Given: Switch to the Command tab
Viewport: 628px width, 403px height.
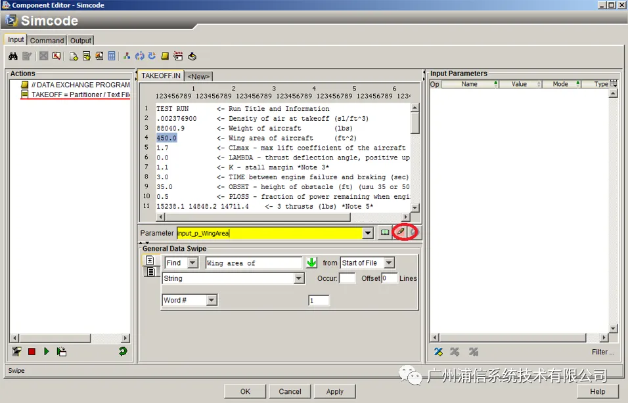Looking at the screenshot, I should click(x=47, y=41).
